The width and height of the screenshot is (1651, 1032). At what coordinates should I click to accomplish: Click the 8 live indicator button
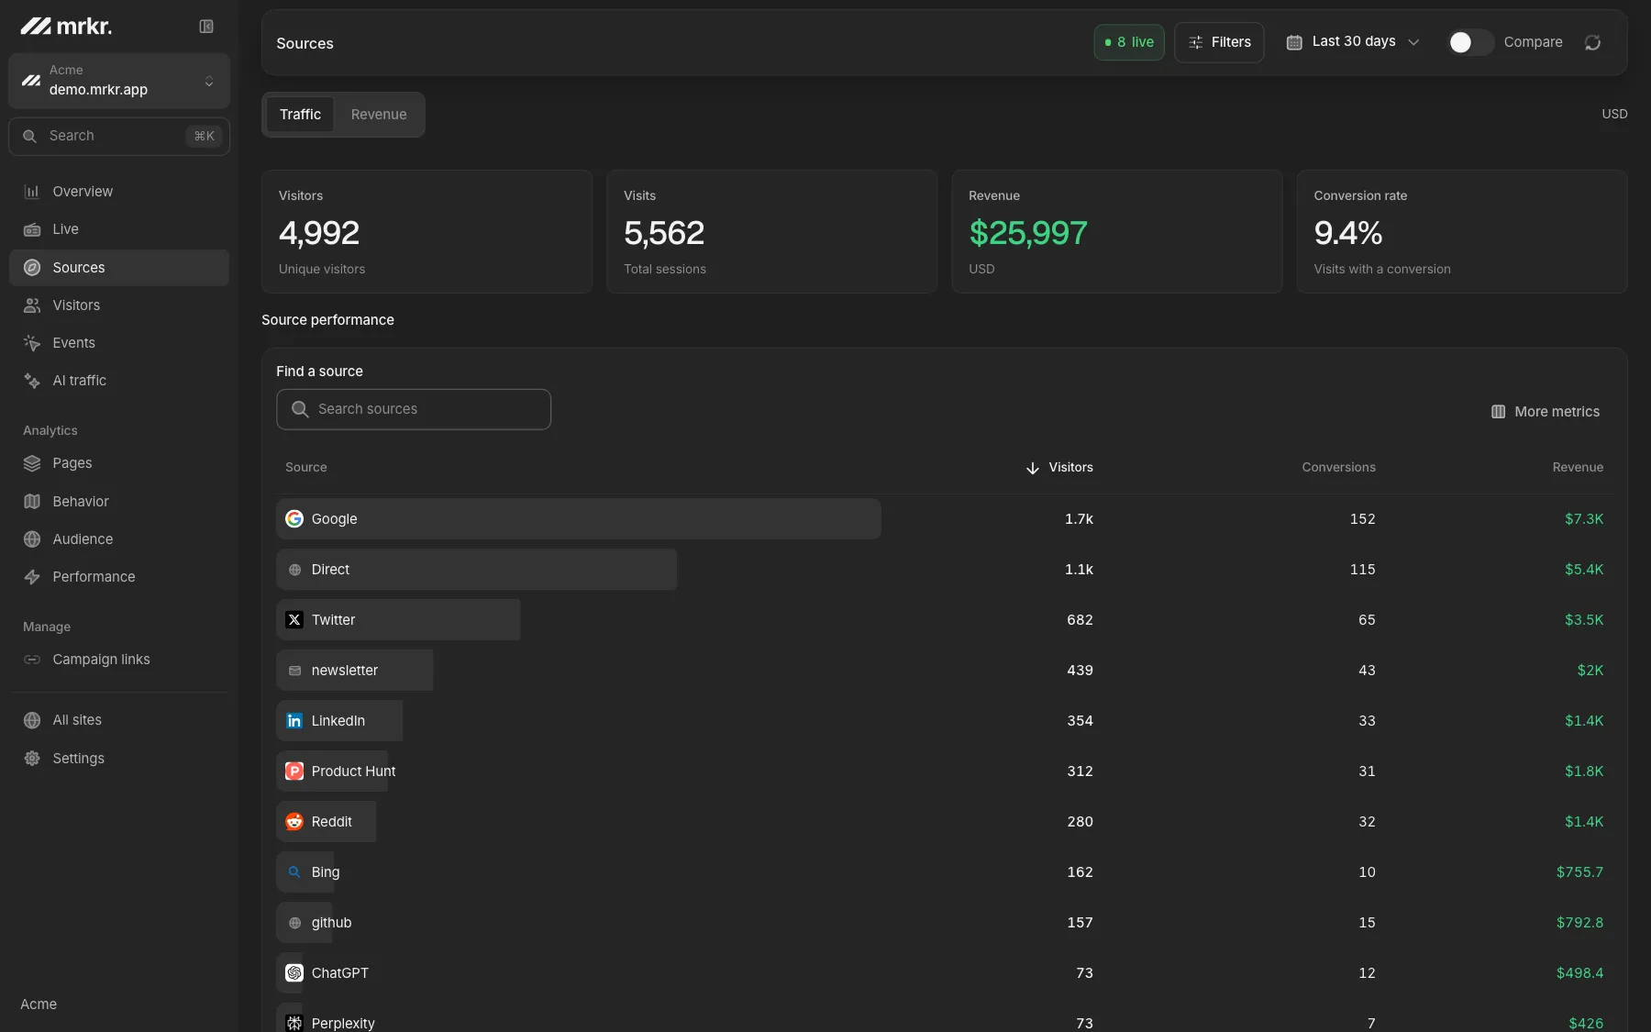[1129, 42]
